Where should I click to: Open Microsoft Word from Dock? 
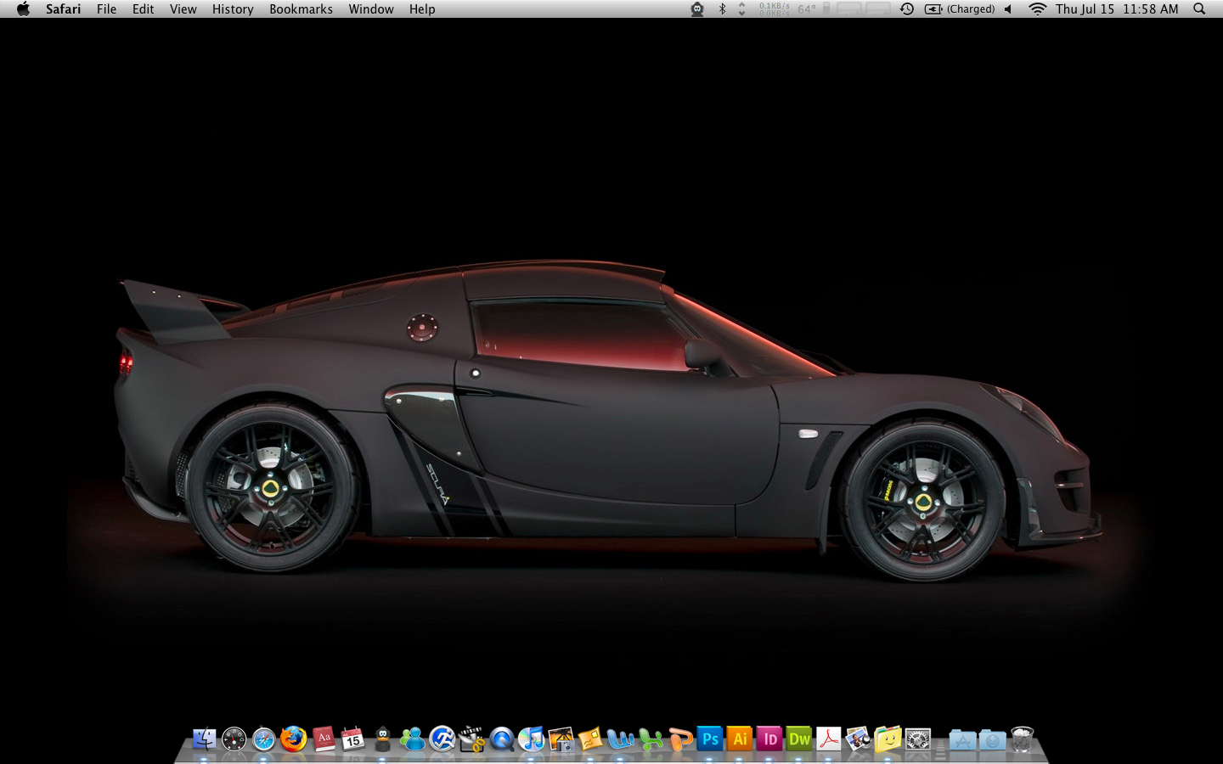(x=621, y=739)
